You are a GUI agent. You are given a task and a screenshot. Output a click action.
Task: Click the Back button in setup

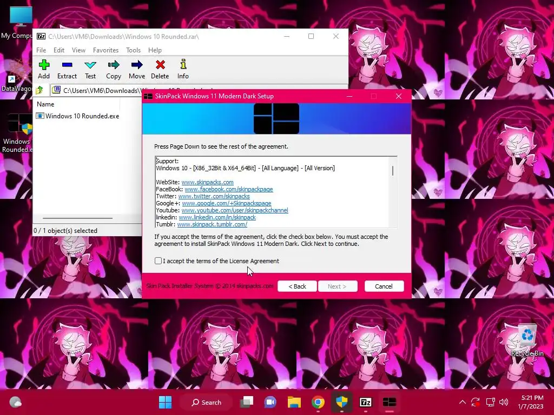(297, 286)
